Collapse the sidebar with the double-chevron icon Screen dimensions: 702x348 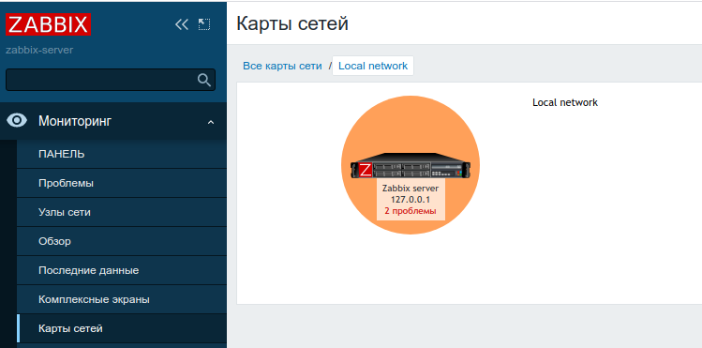181,24
